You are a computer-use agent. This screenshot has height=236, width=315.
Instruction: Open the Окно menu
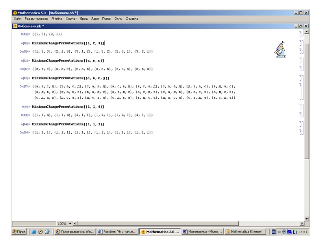point(119,18)
